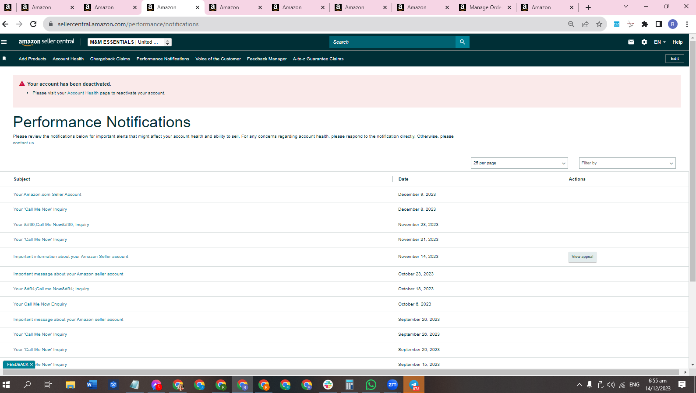Click the contact us link
The height and width of the screenshot is (393, 696).
pyautogui.click(x=23, y=143)
